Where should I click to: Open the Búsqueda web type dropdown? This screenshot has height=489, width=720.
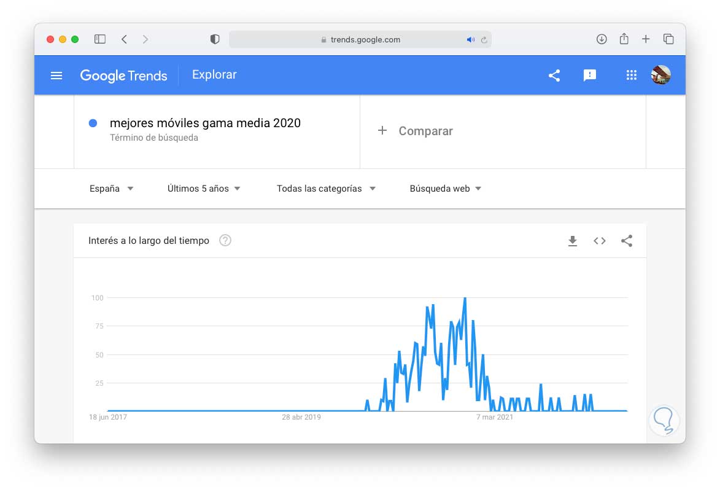(x=446, y=189)
